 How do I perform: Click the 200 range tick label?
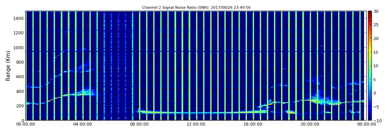coord(19,106)
